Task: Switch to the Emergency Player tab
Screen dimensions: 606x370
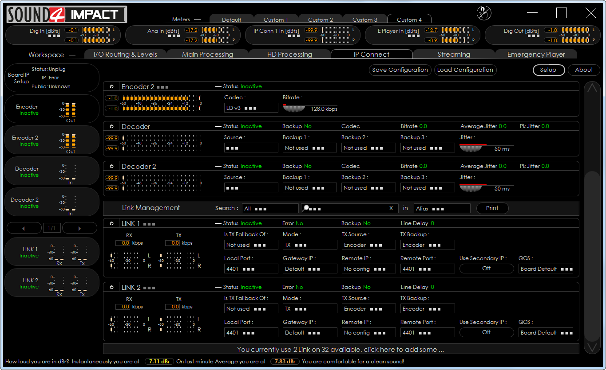Action: point(536,55)
